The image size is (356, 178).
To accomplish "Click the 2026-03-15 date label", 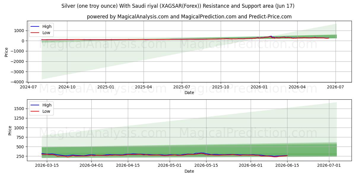I will coord(47,166).
